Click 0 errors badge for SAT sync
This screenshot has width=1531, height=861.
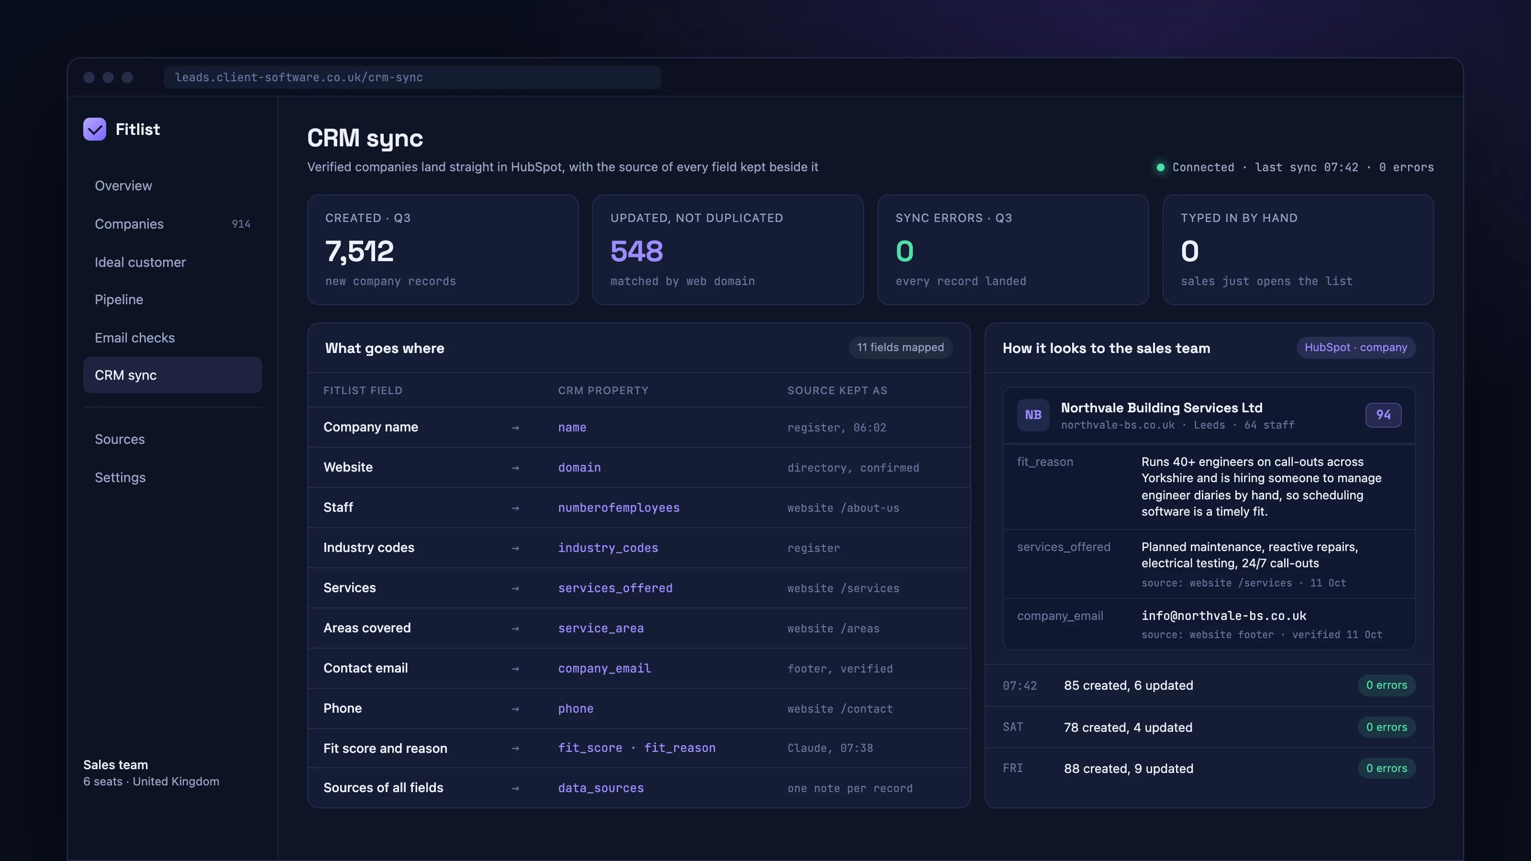pyautogui.click(x=1386, y=727)
